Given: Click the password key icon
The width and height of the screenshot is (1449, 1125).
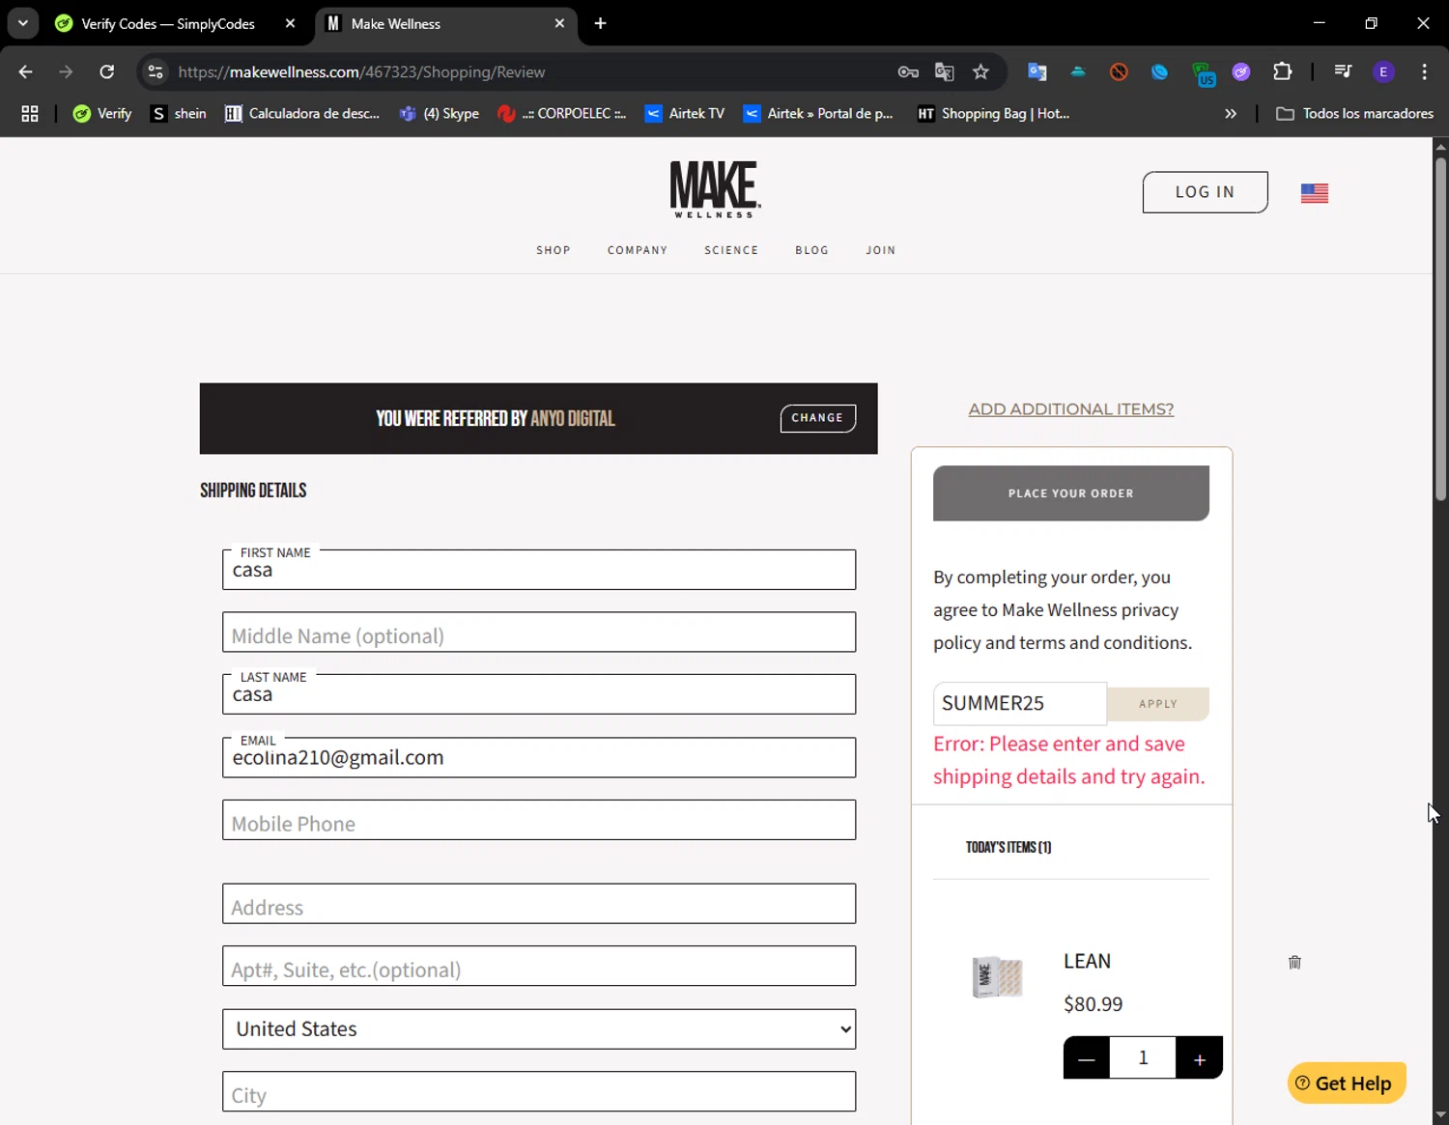Looking at the screenshot, I should pos(908,71).
